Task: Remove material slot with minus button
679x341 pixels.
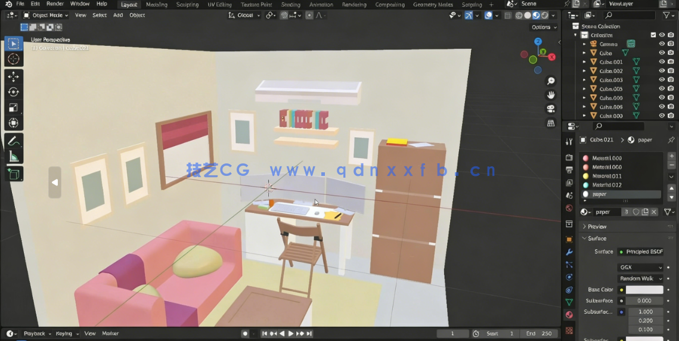Action: (672, 165)
